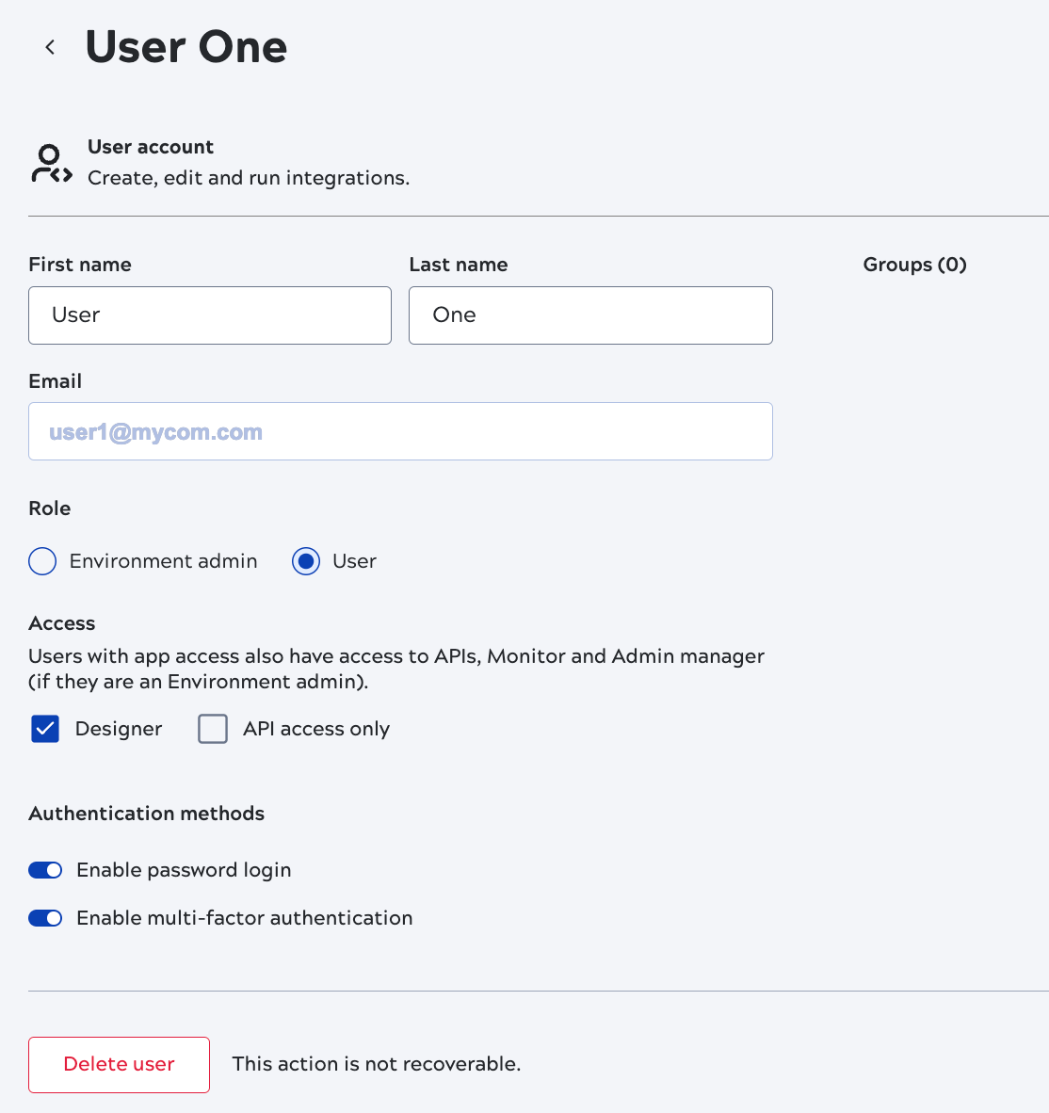Click the 'API access only' label text
Image resolution: width=1049 pixels, height=1113 pixels.
316,729
